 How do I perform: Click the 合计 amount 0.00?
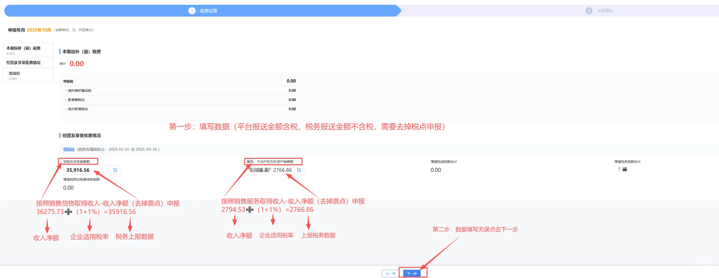click(x=76, y=63)
